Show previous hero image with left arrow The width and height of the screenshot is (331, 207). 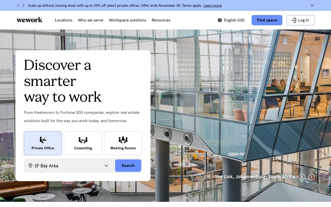[x=302, y=177]
